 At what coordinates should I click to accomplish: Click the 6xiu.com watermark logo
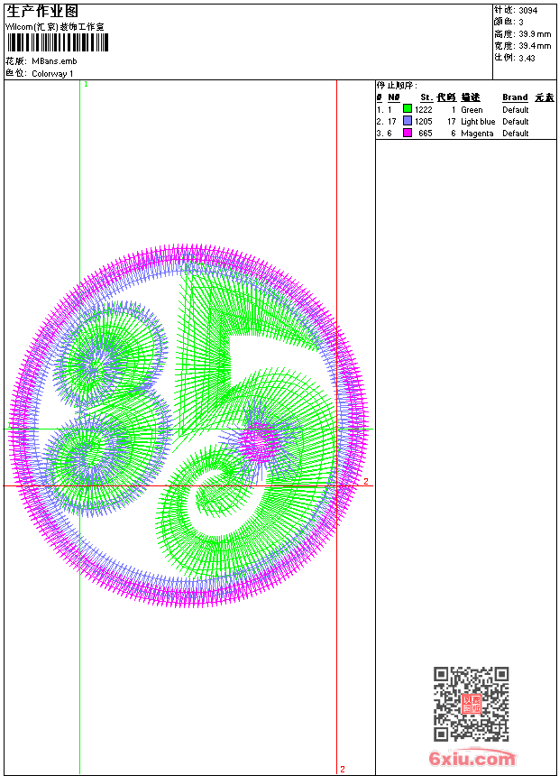point(472,760)
